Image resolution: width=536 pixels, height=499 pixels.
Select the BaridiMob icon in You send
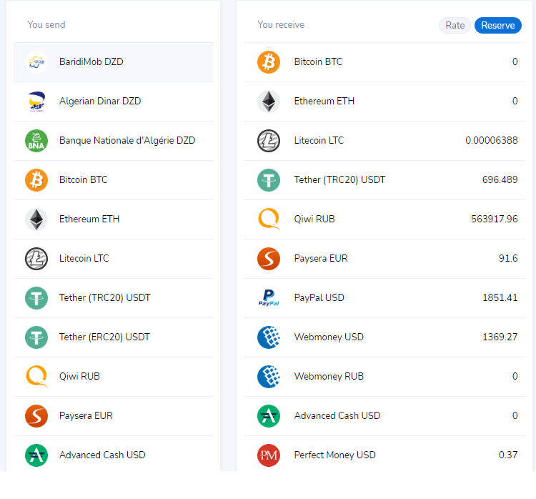[x=36, y=62]
